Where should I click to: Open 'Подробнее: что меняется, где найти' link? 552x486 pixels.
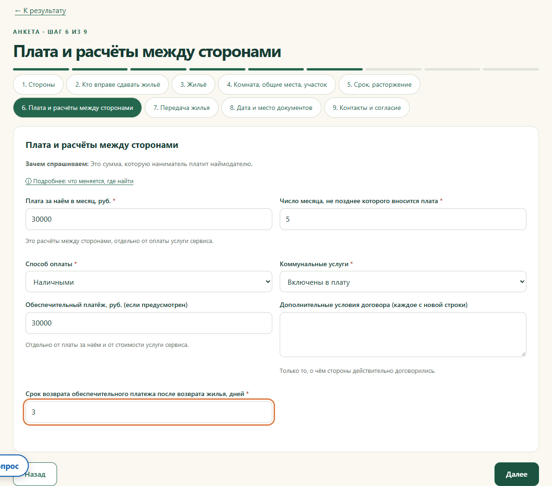[x=80, y=181]
